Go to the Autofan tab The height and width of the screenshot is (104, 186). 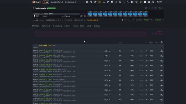click(x=67, y=26)
